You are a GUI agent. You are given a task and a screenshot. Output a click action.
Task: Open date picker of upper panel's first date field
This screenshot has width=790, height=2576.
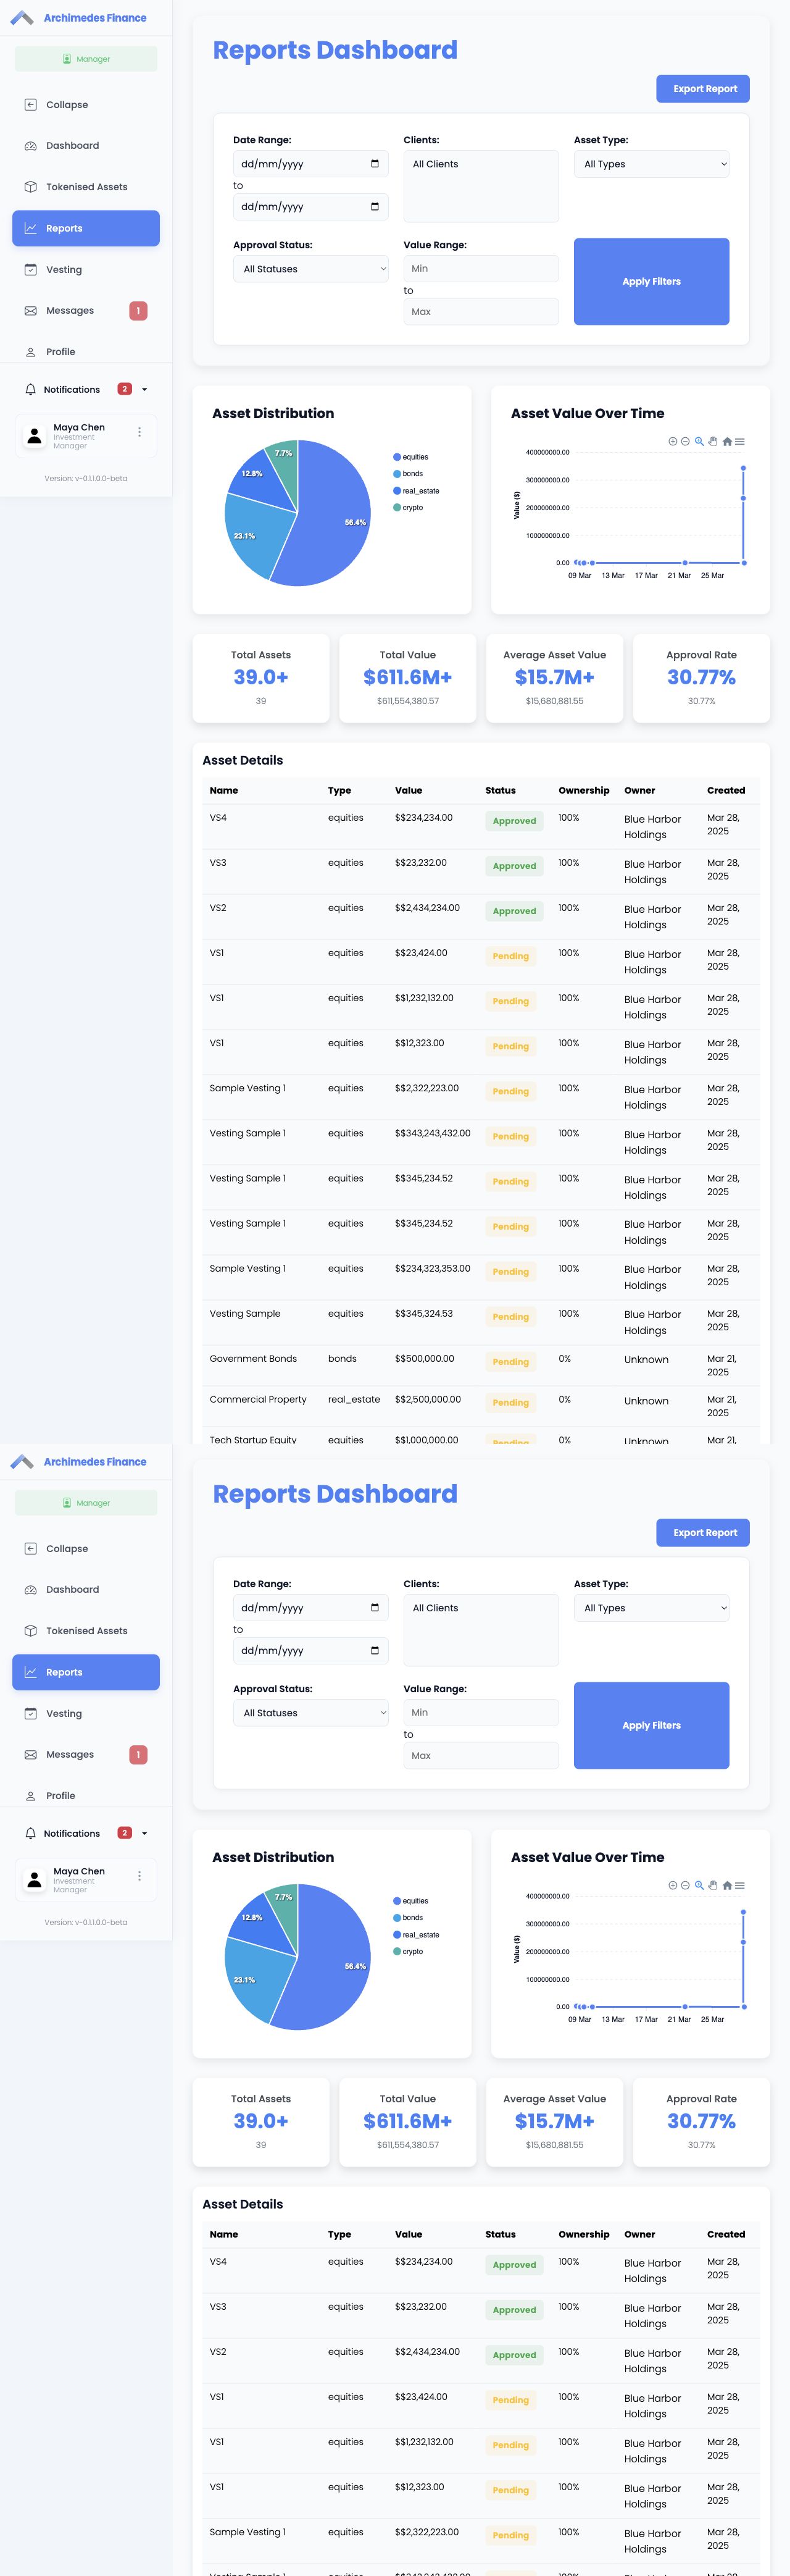[x=375, y=164]
